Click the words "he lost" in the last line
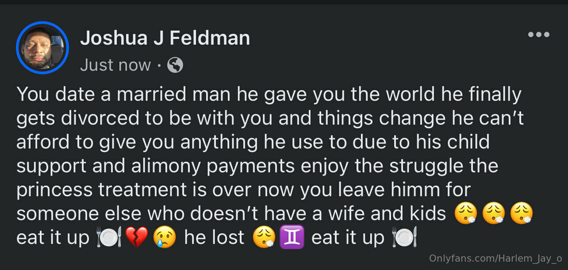This screenshot has height=270, width=568. pyautogui.click(x=214, y=237)
